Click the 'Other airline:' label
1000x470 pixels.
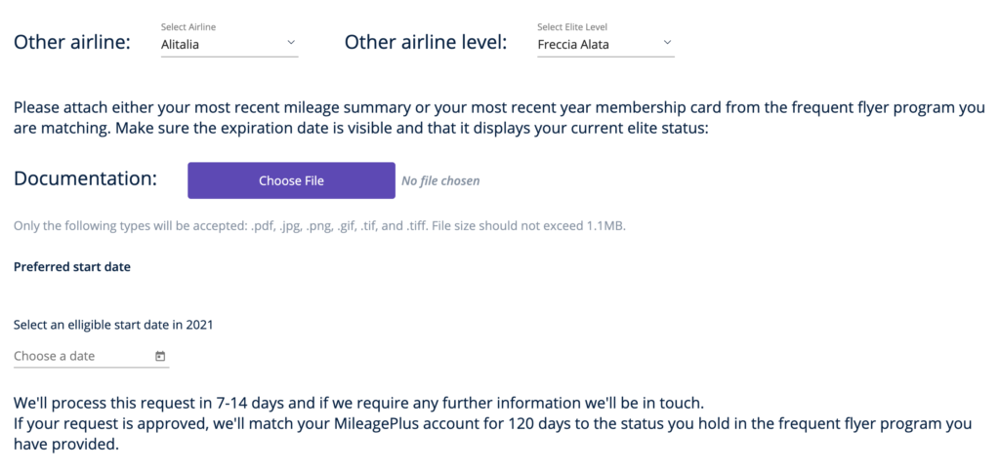72,43
